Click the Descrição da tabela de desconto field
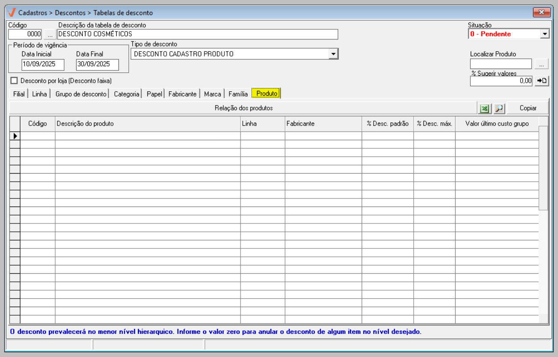Image resolution: width=558 pixels, height=357 pixels. (x=197, y=34)
